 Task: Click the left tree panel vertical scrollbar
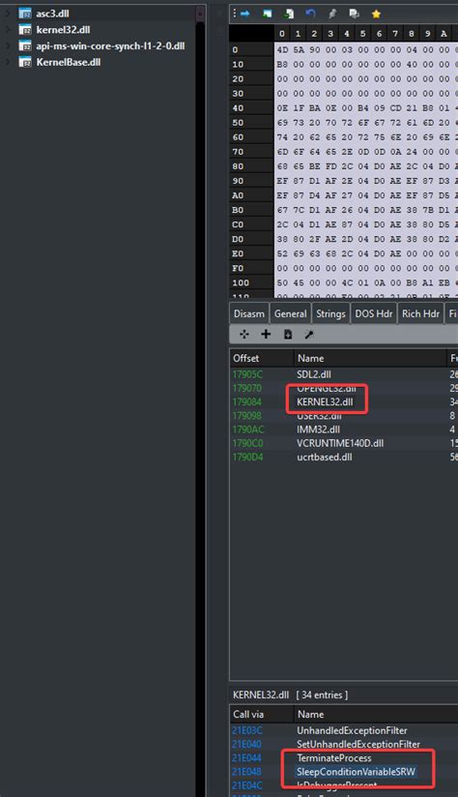201,397
